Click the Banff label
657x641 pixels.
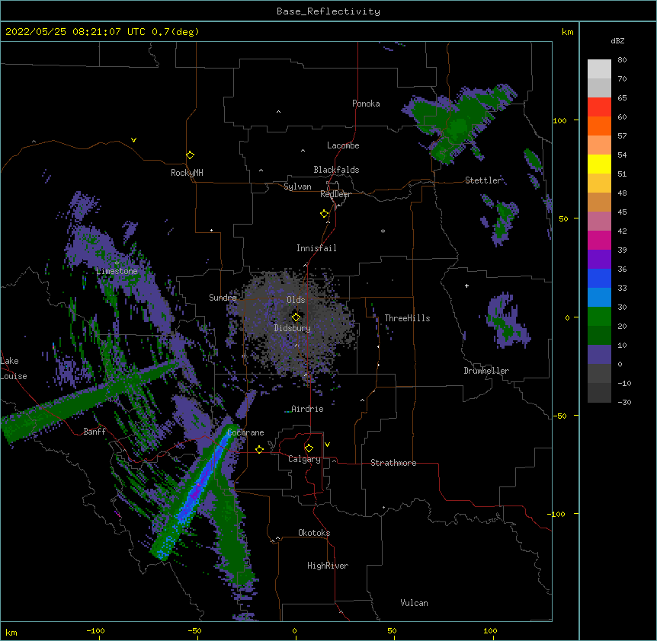coord(95,432)
